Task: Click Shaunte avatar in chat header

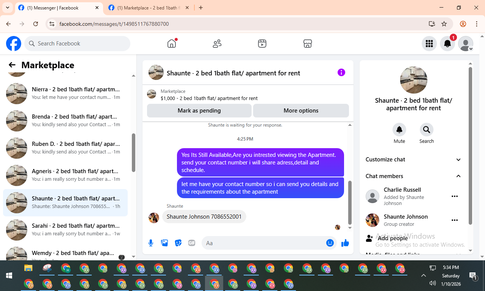Action: pyautogui.click(x=156, y=72)
